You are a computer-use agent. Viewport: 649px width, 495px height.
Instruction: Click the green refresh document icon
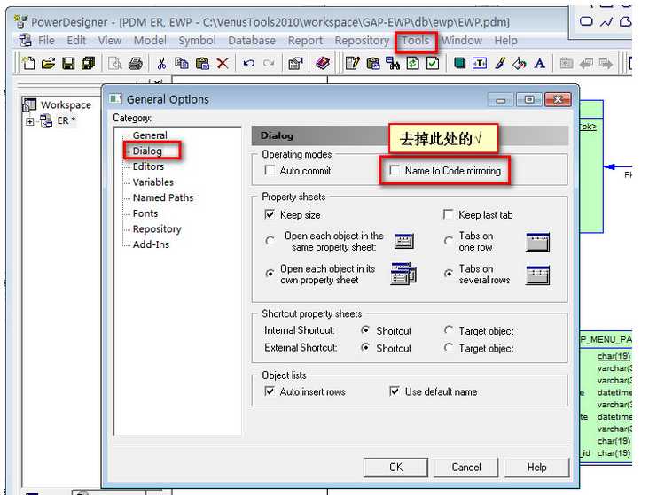412,63
